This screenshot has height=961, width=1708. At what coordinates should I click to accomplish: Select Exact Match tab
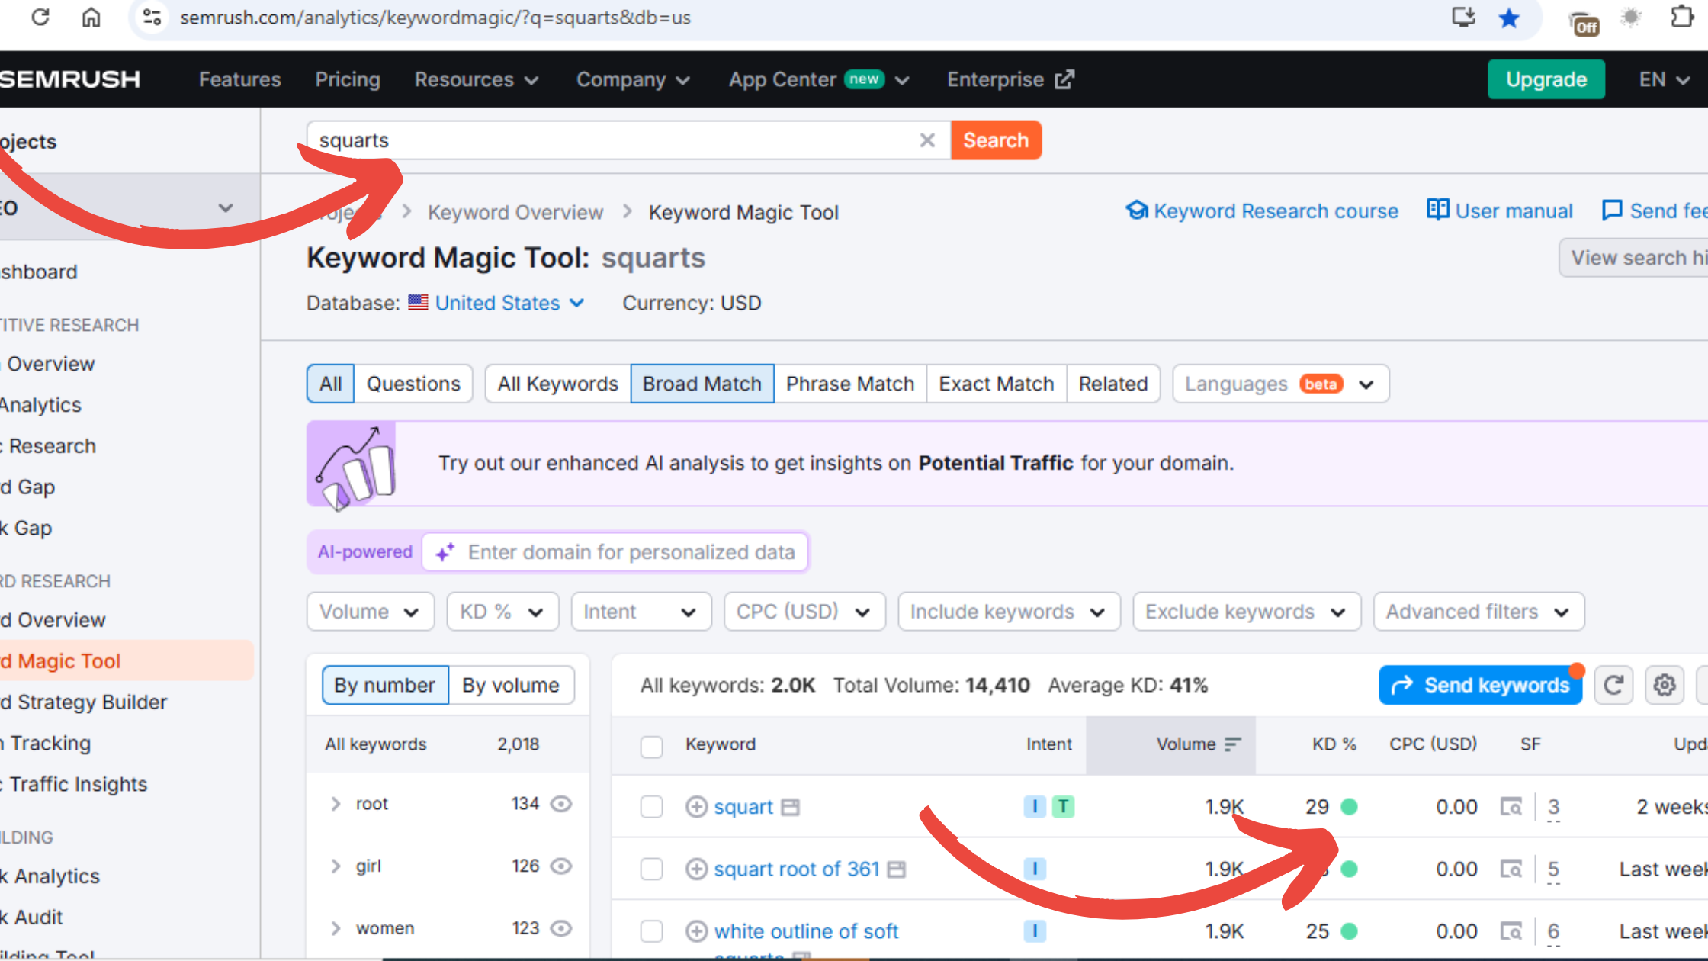996,384
